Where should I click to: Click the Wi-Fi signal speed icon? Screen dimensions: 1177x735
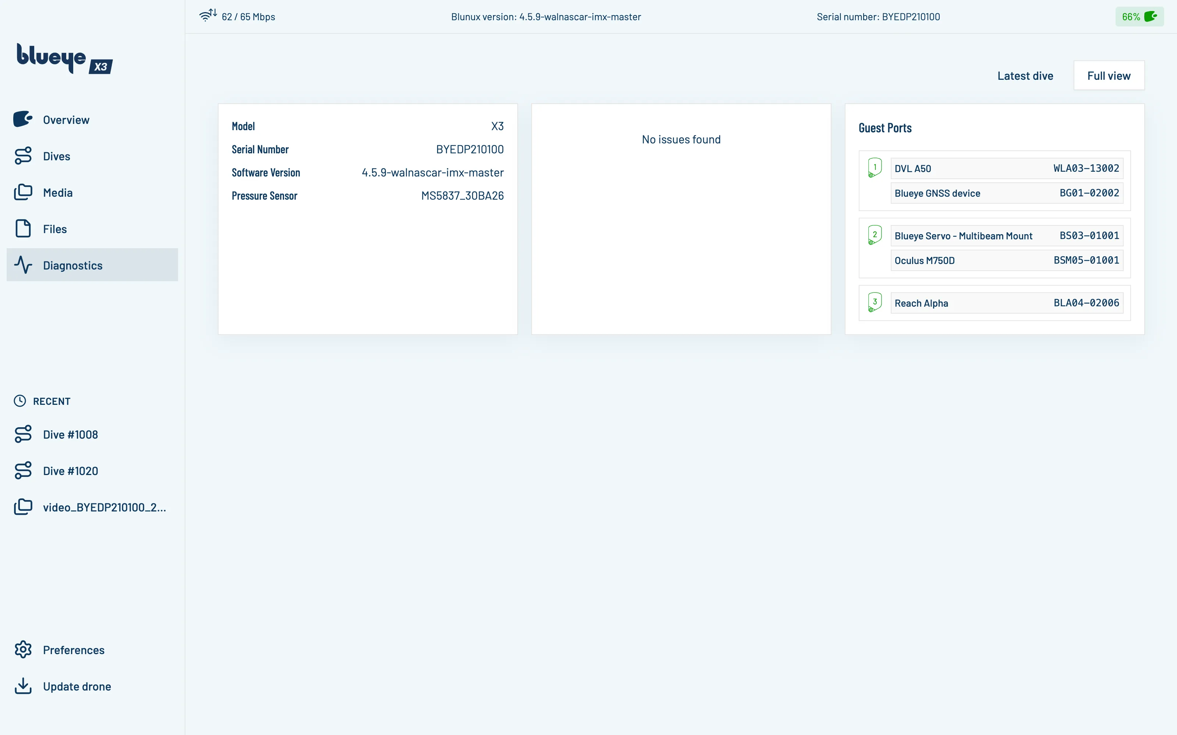(x=208, y=15)
